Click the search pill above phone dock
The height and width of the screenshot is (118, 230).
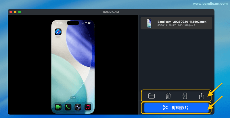73,98
